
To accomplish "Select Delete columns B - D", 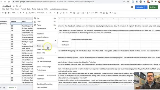I will (45, 49).
